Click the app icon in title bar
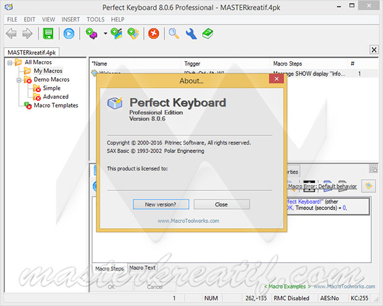 pos(9,7)
